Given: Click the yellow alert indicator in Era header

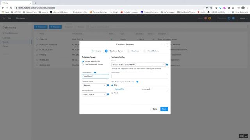Looking at the screenshot, I should point(209,18).
